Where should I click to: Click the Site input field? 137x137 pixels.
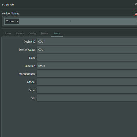pyautogui.click(x=87, y=98)
